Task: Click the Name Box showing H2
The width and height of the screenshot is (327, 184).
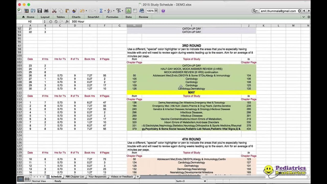Action: (x=30, y=21)
